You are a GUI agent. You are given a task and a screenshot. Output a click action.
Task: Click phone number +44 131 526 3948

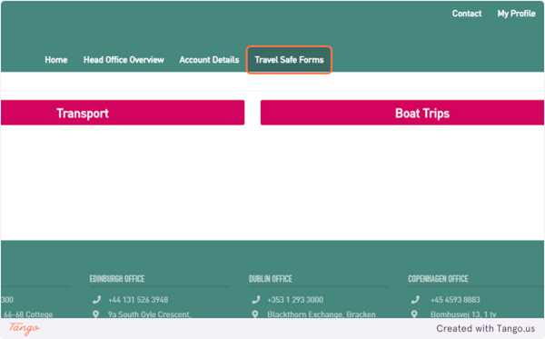(138, 300)
